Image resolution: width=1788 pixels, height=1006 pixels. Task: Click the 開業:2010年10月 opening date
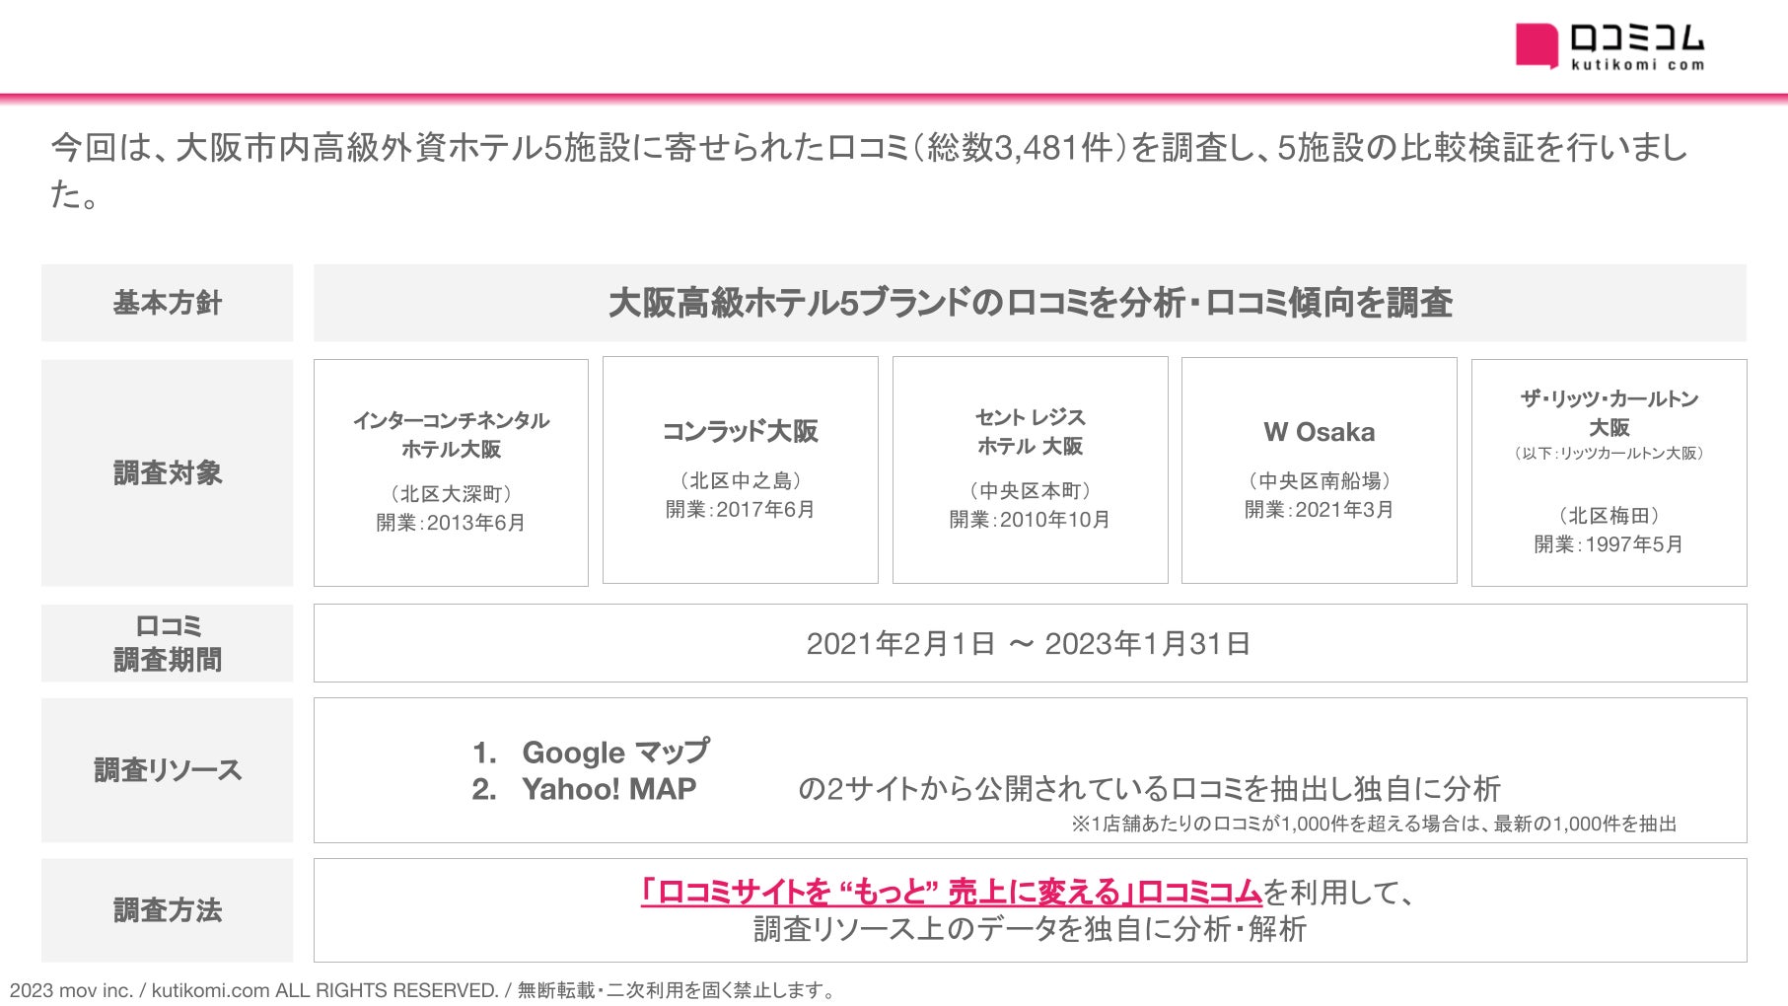[1031, 520]
